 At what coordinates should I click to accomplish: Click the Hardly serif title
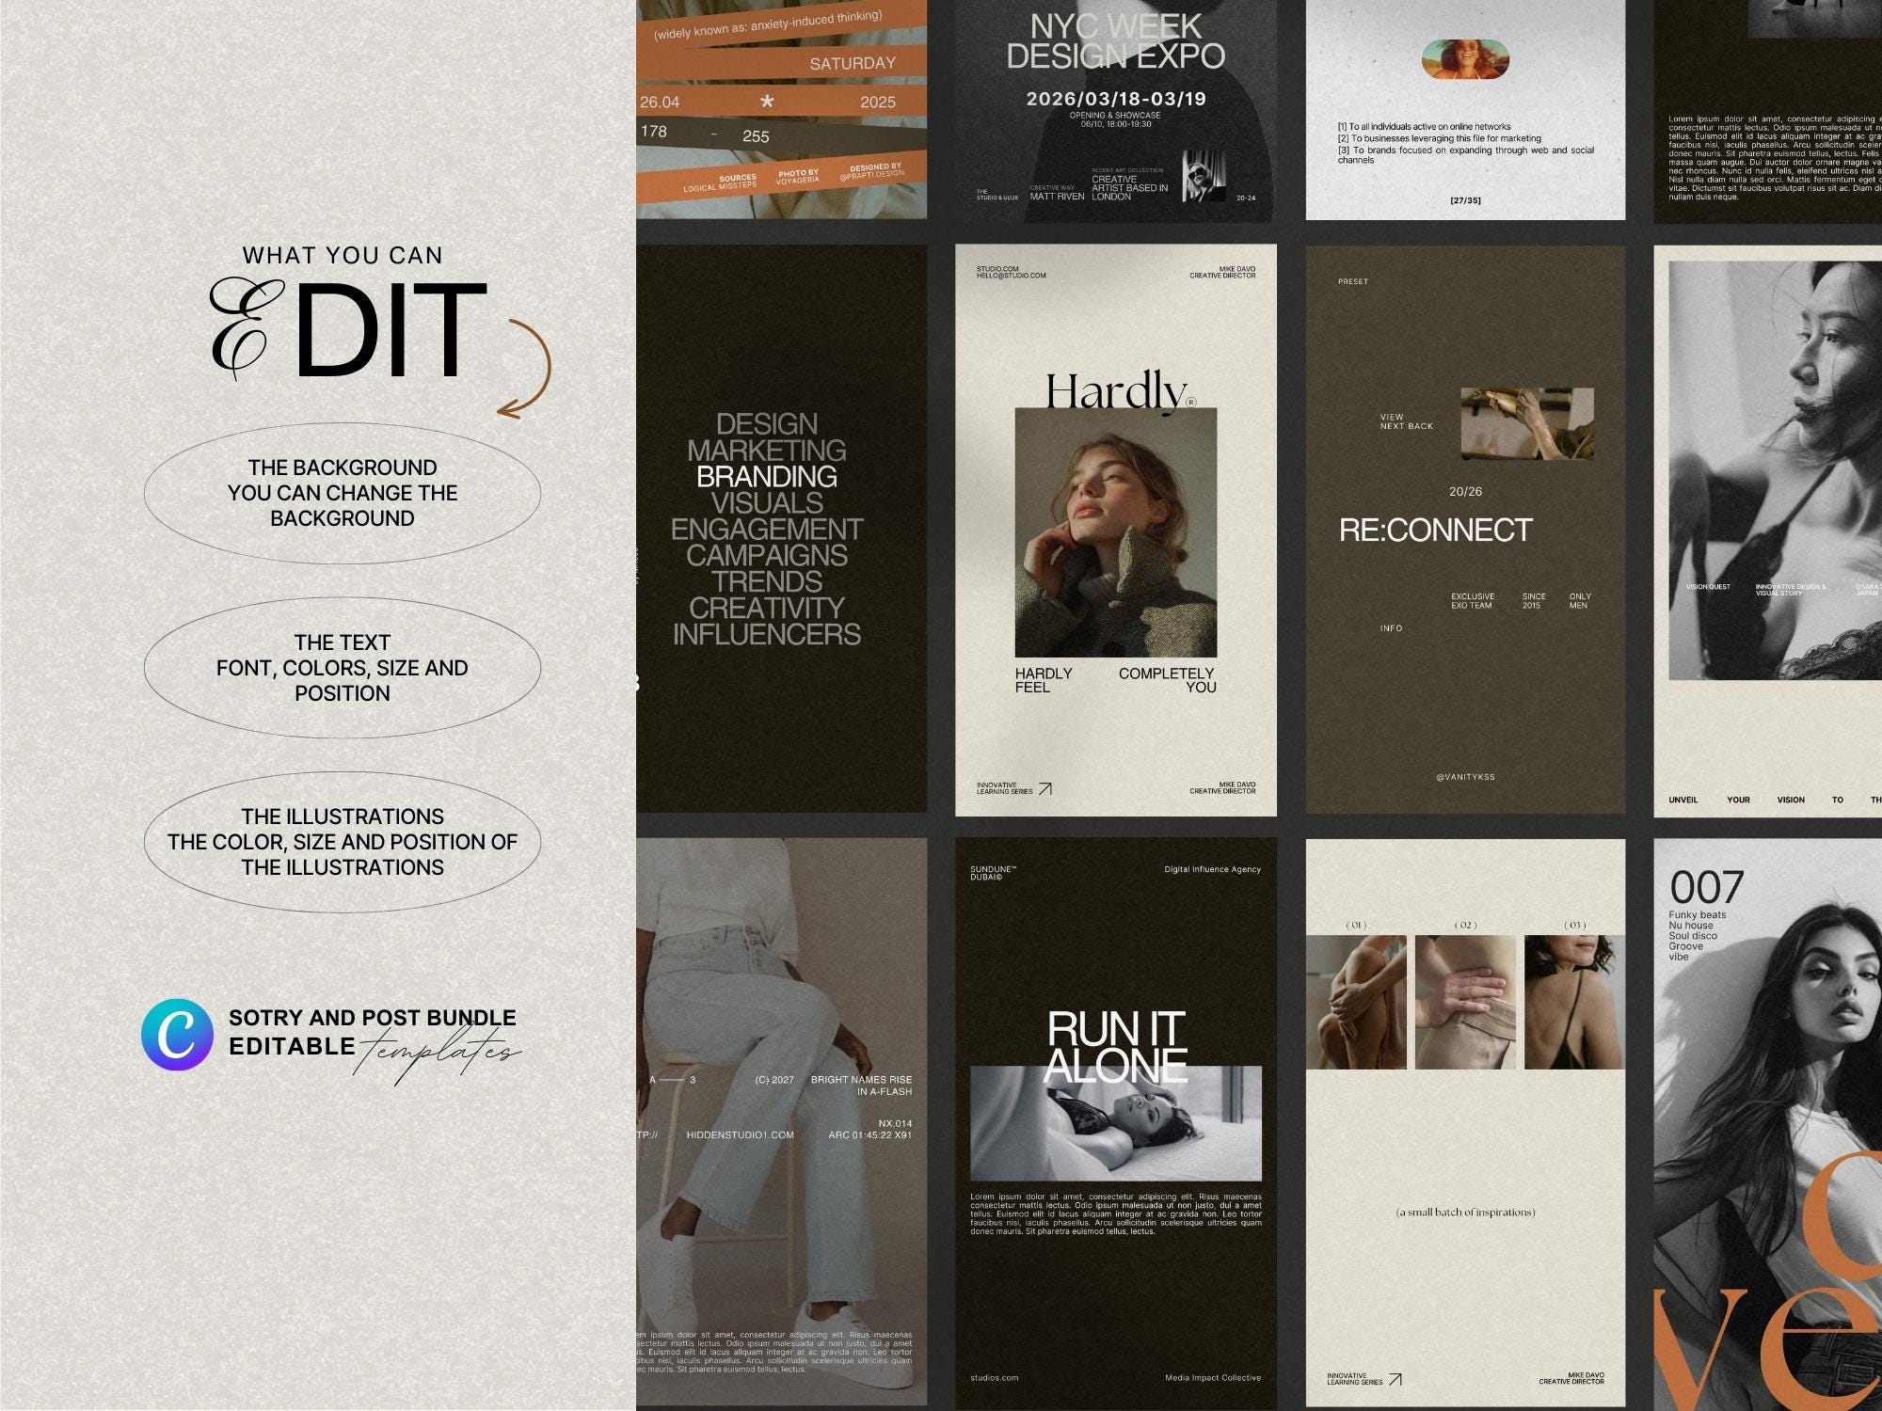[x=1118, y=393]
